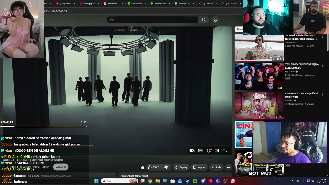Open the 'YENİ ERKEK GRUBU TARTIŞMA' video title

coord(302,66)
